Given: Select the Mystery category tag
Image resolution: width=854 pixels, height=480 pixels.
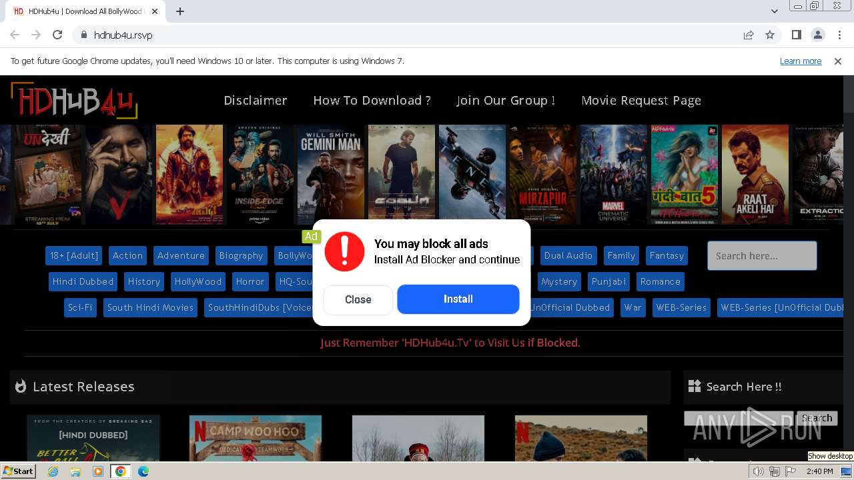Looking at the screenshot, I should [x=559, y=281].
